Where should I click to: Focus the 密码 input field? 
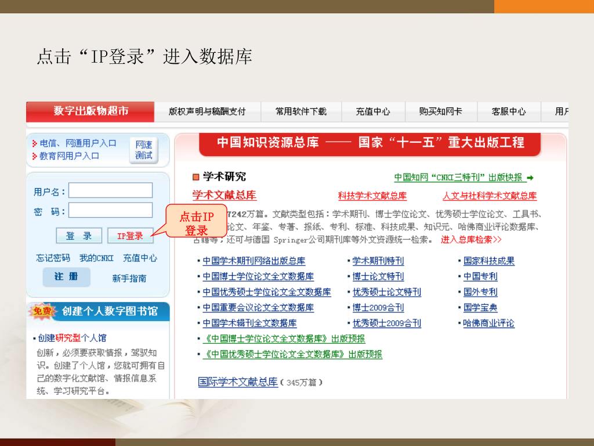pyautogui.click(x=111, y=210)
